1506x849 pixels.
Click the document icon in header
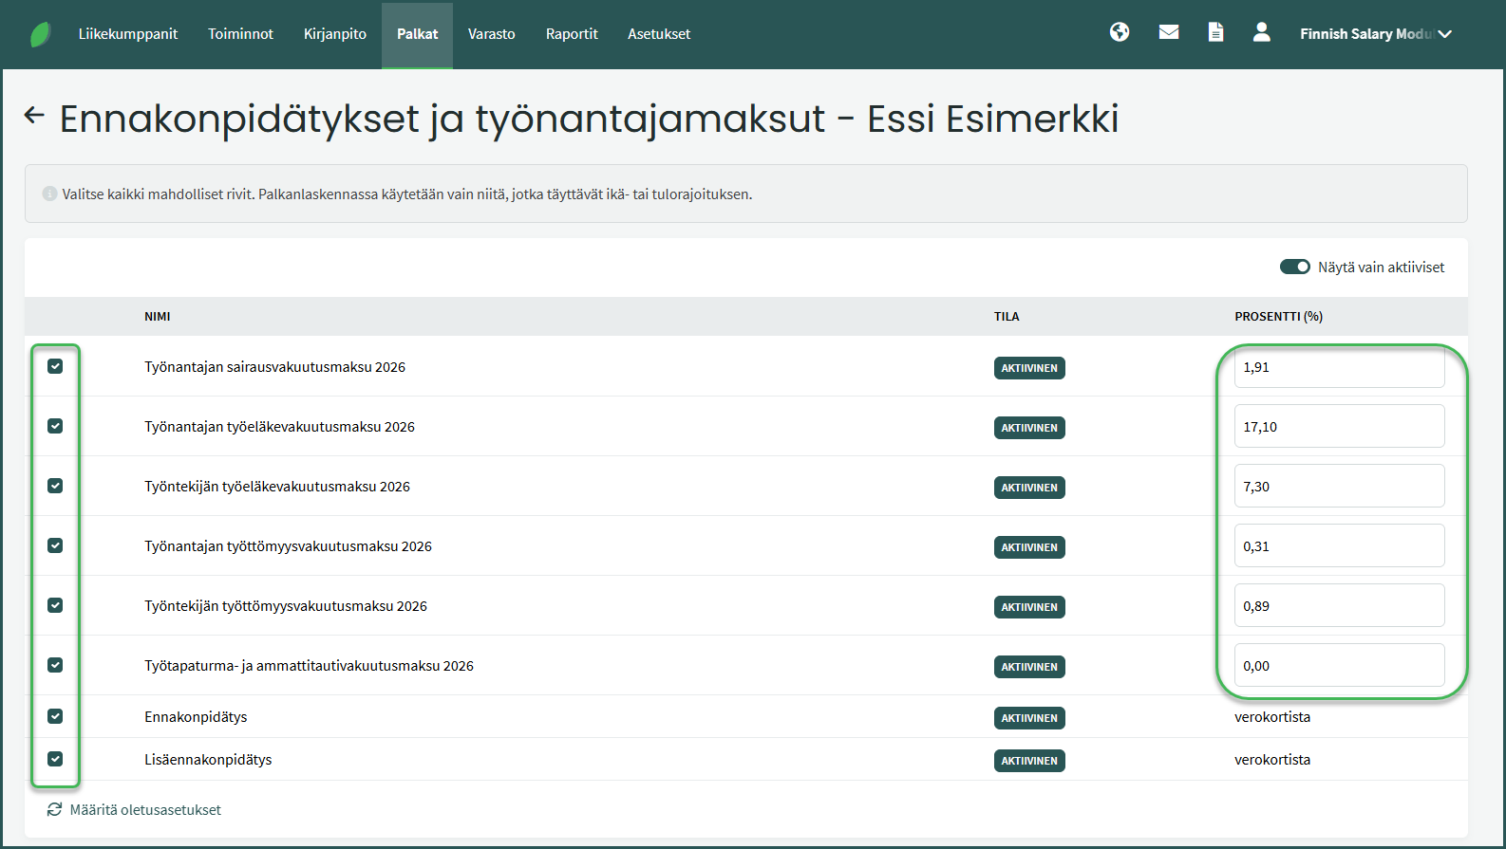[1215, 33]
